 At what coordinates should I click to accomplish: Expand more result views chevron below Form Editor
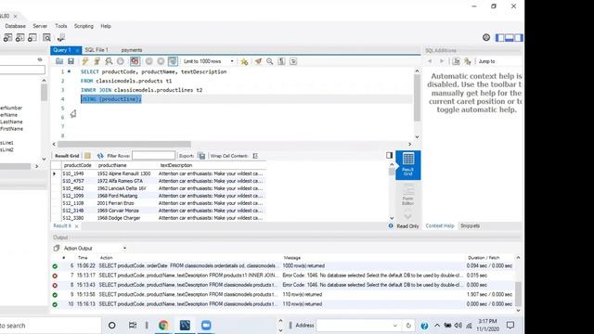click(408, 216)
